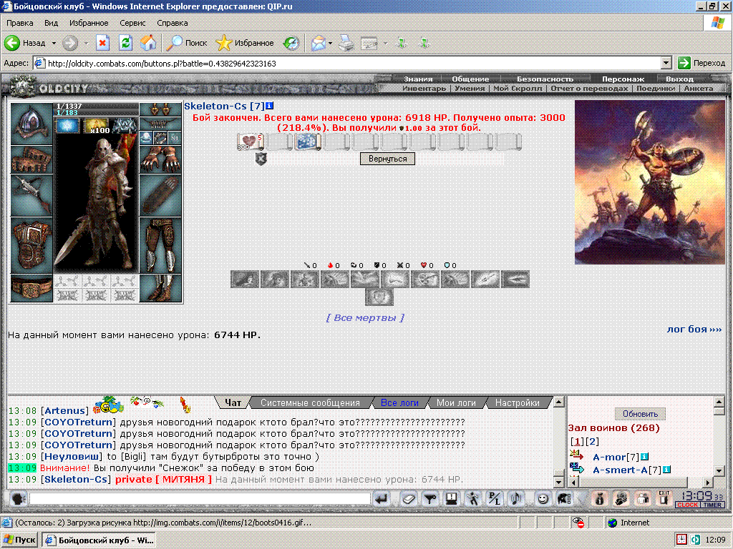Open page 2 of the room list
The height and width of the screenshot is (549, 733).
592,441
